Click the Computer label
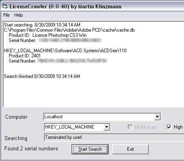The width and height of the screenshot is (184, 161). point(16,117)
